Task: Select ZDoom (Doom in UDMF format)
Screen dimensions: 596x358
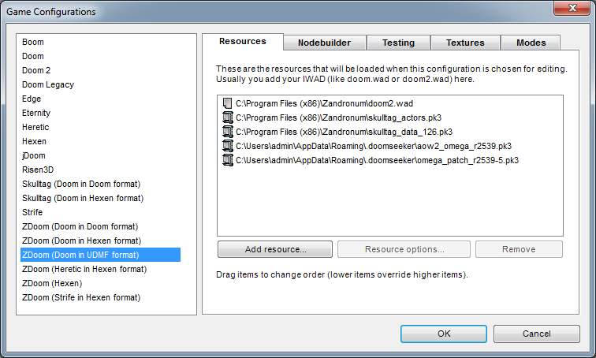Action: tap(100, 255)
